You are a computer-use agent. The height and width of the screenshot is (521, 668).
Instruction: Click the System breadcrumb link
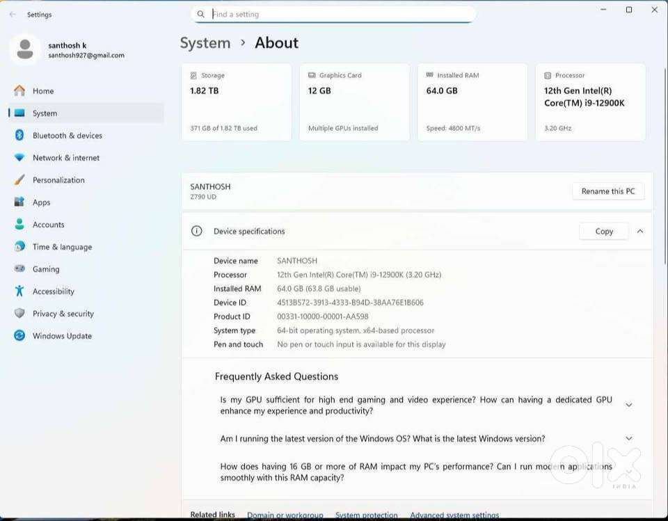tap(205, 43)
